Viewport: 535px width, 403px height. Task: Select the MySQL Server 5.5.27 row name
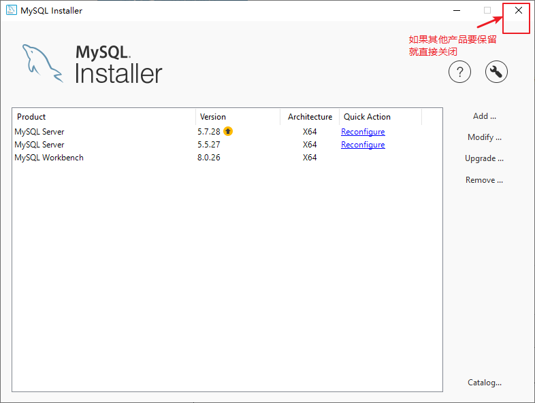(x=39, y=145)
